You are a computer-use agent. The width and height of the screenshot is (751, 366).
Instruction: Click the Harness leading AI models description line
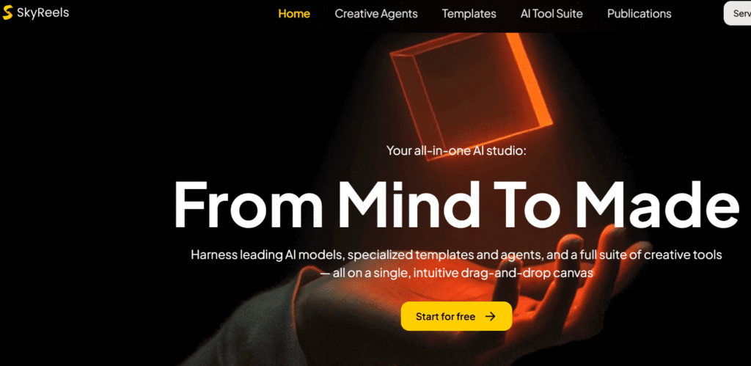tap(456, 255)
